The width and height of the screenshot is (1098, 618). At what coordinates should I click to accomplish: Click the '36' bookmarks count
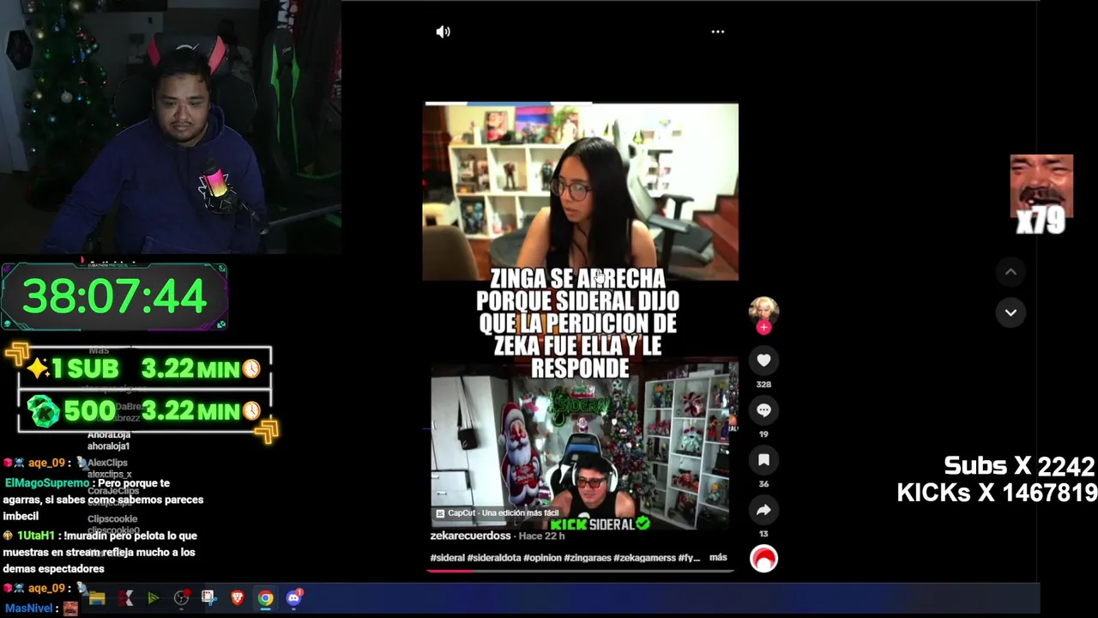click(x=763, y=484)
